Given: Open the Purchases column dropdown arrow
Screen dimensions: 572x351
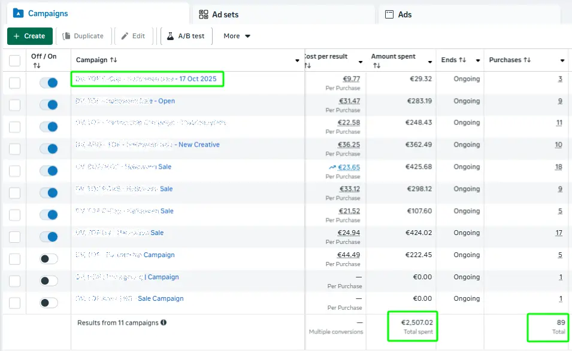Looking at the screenshot, I should click(x=562, y=61).
